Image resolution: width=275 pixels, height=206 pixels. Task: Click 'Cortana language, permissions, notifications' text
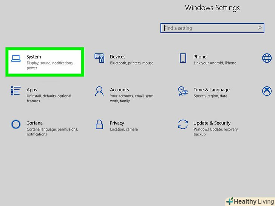pyautogui.click(x=52, y=132)
